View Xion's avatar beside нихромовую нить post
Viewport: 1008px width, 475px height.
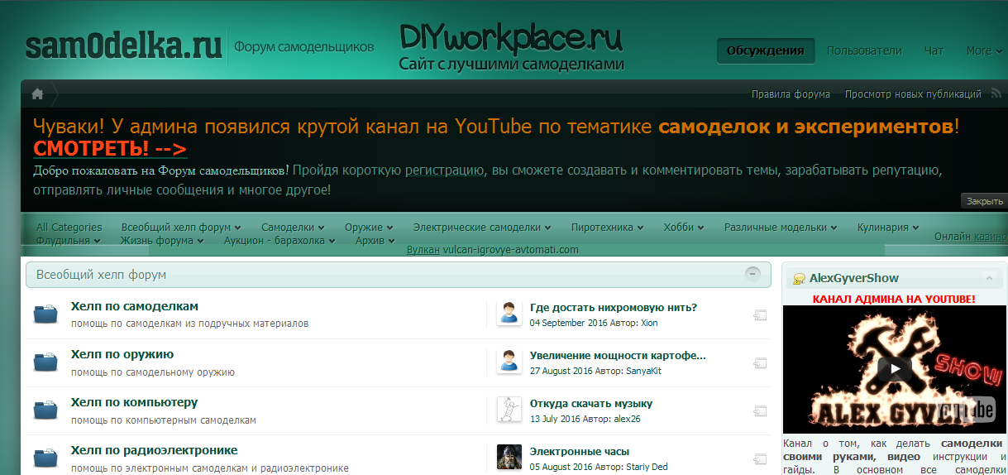point(509,314)
